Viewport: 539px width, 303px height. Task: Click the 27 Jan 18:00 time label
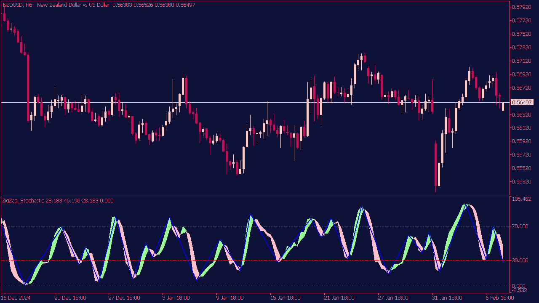pos(394,298)
